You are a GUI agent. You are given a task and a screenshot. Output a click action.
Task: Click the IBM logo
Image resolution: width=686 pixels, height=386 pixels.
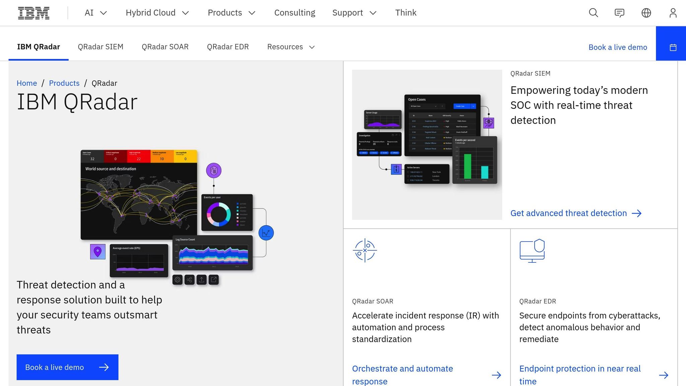point(33,13)
